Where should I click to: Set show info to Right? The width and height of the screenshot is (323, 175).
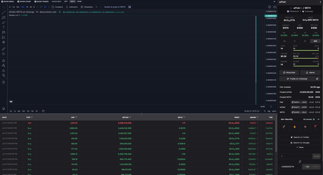(x=73, y=1)
